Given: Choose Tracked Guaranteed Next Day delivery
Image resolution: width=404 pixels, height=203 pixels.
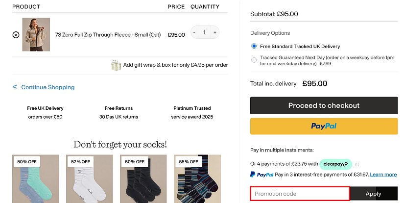Looking at the screenshot, I should [x=254, y=60].
